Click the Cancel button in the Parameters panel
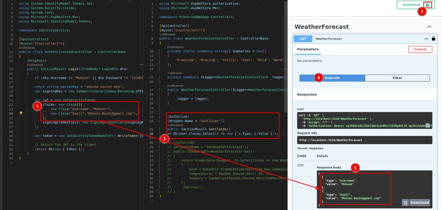Image resolution: width=442 pixels, height=210 pixels. pyautogui.click(x=420, y=49)
